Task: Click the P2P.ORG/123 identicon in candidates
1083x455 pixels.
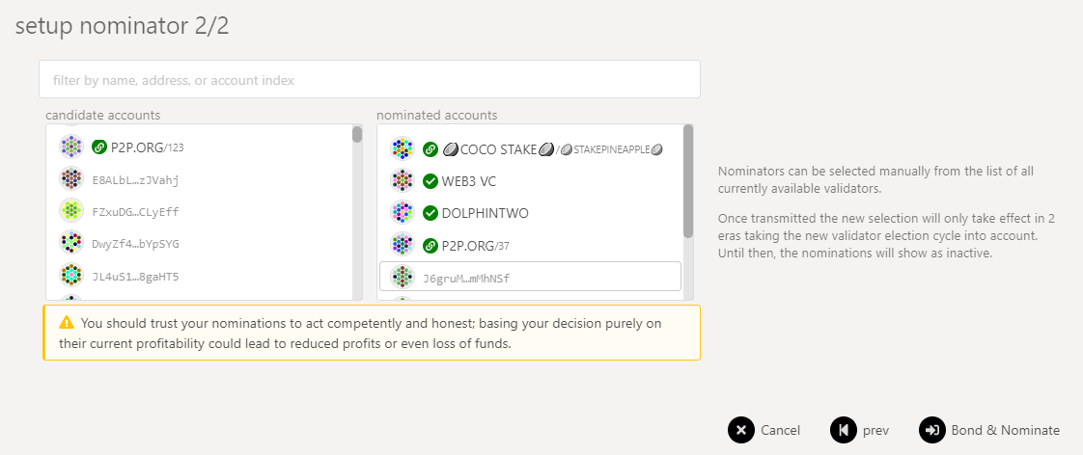Action: coord(71,147)
